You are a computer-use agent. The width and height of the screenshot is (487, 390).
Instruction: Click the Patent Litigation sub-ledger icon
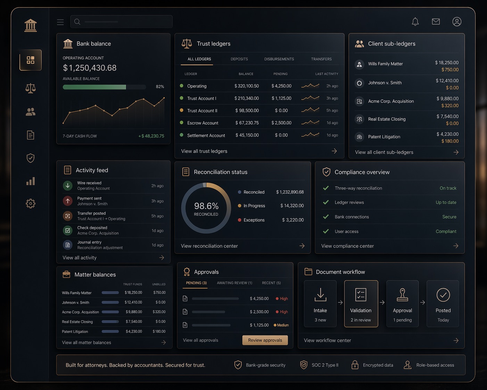coord(360,137)
